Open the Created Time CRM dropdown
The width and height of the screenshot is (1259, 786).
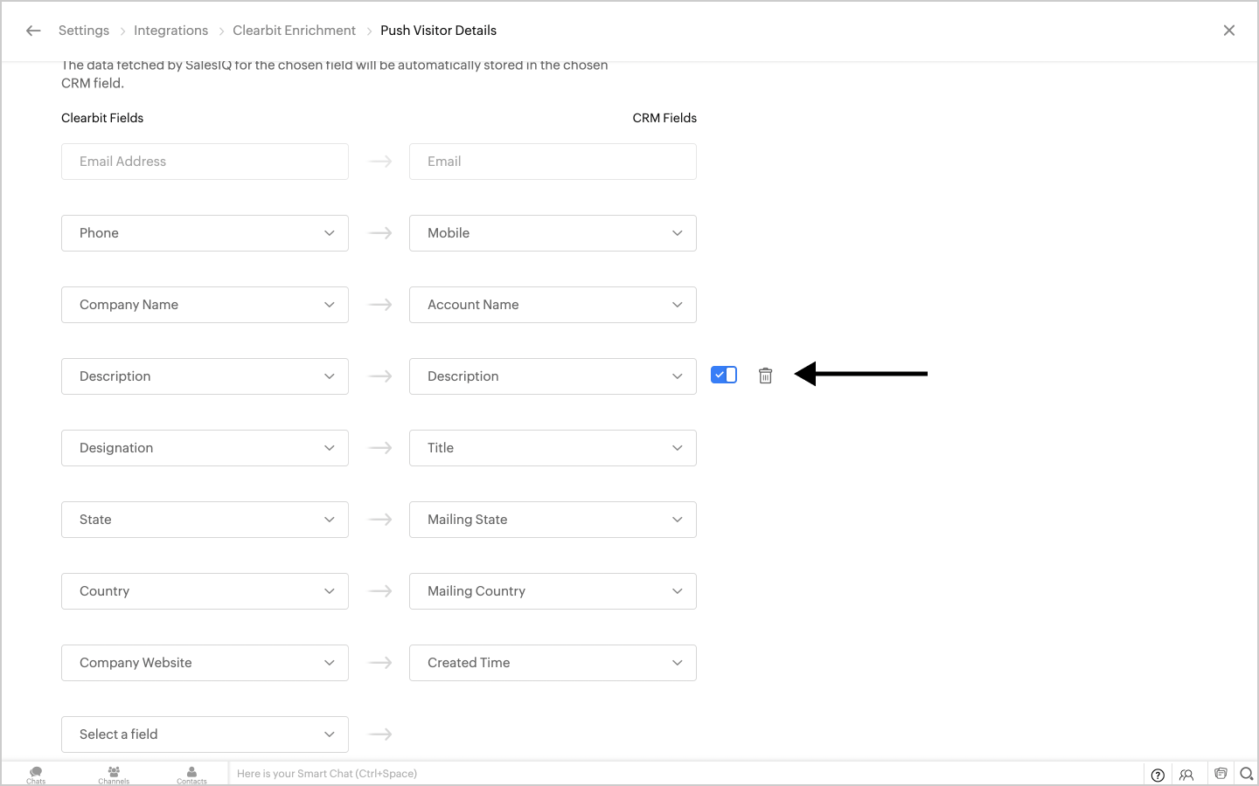[x=553, y=663]
